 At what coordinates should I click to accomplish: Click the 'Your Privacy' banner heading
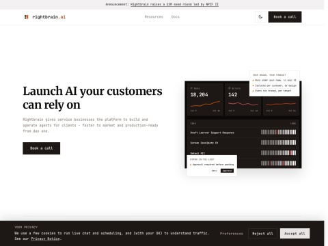coord(26,227)
